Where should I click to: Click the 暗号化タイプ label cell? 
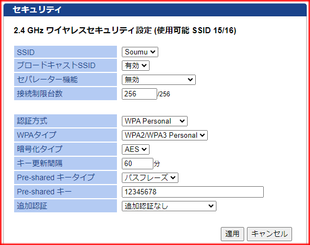pos(65,149)
